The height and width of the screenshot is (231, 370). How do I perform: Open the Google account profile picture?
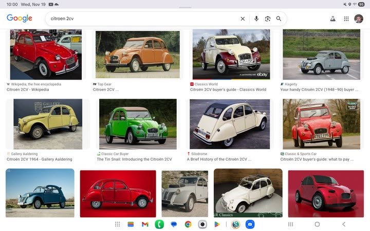(359, 19)
